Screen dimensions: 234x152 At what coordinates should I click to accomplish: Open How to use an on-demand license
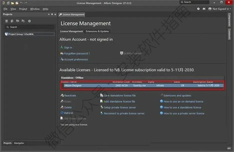point(183,101)
